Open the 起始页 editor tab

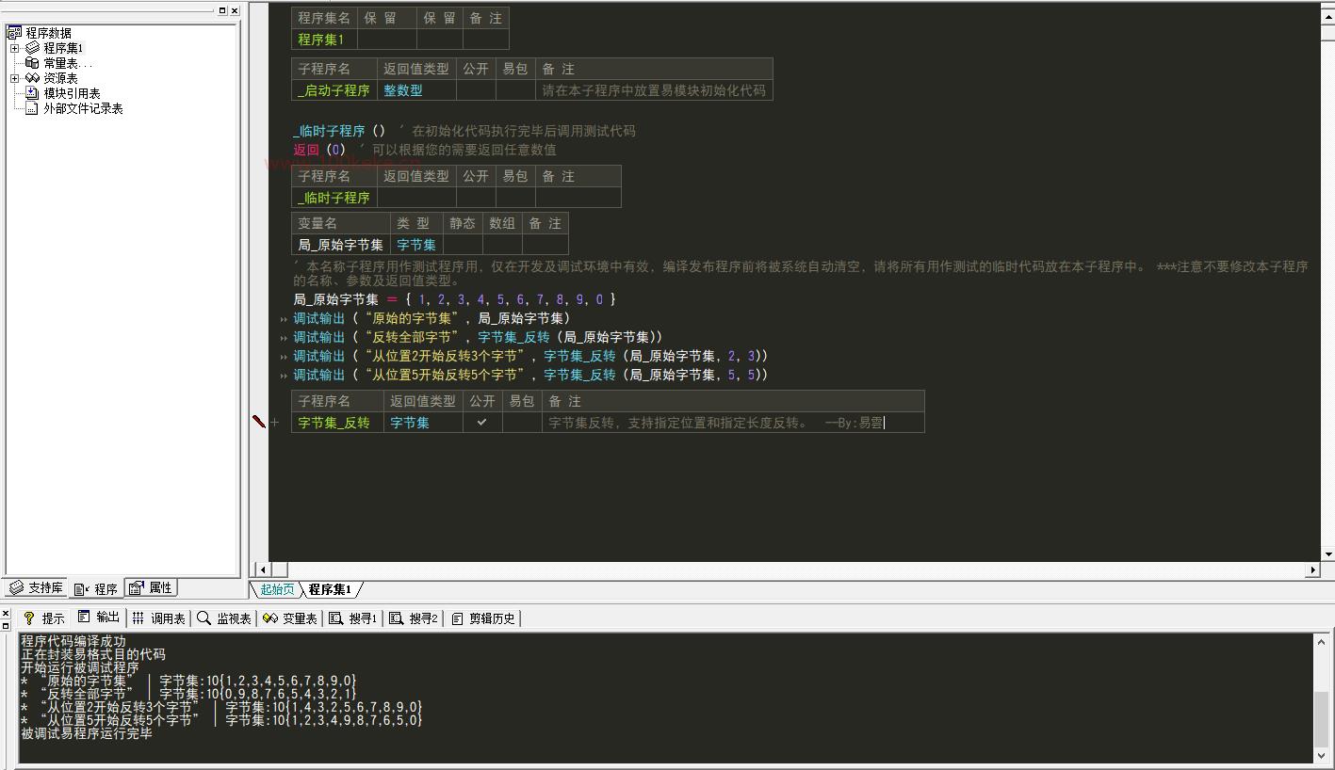click(277, 590)
